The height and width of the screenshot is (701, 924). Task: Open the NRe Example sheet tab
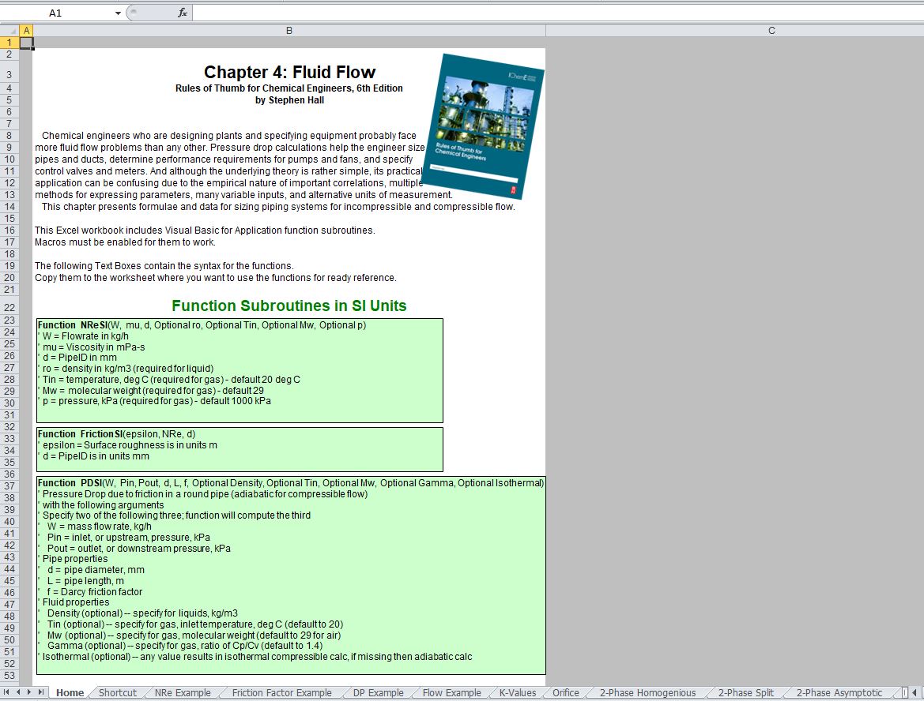point(183,693)
